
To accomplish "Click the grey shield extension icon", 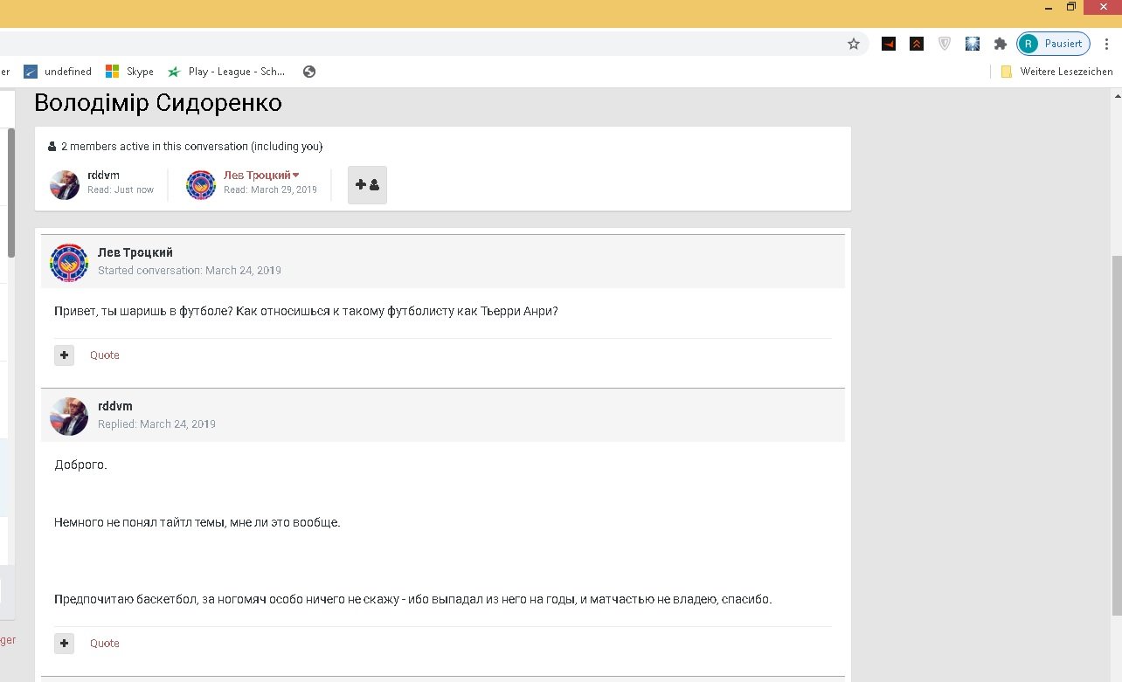I will click(x=945, y=44).
